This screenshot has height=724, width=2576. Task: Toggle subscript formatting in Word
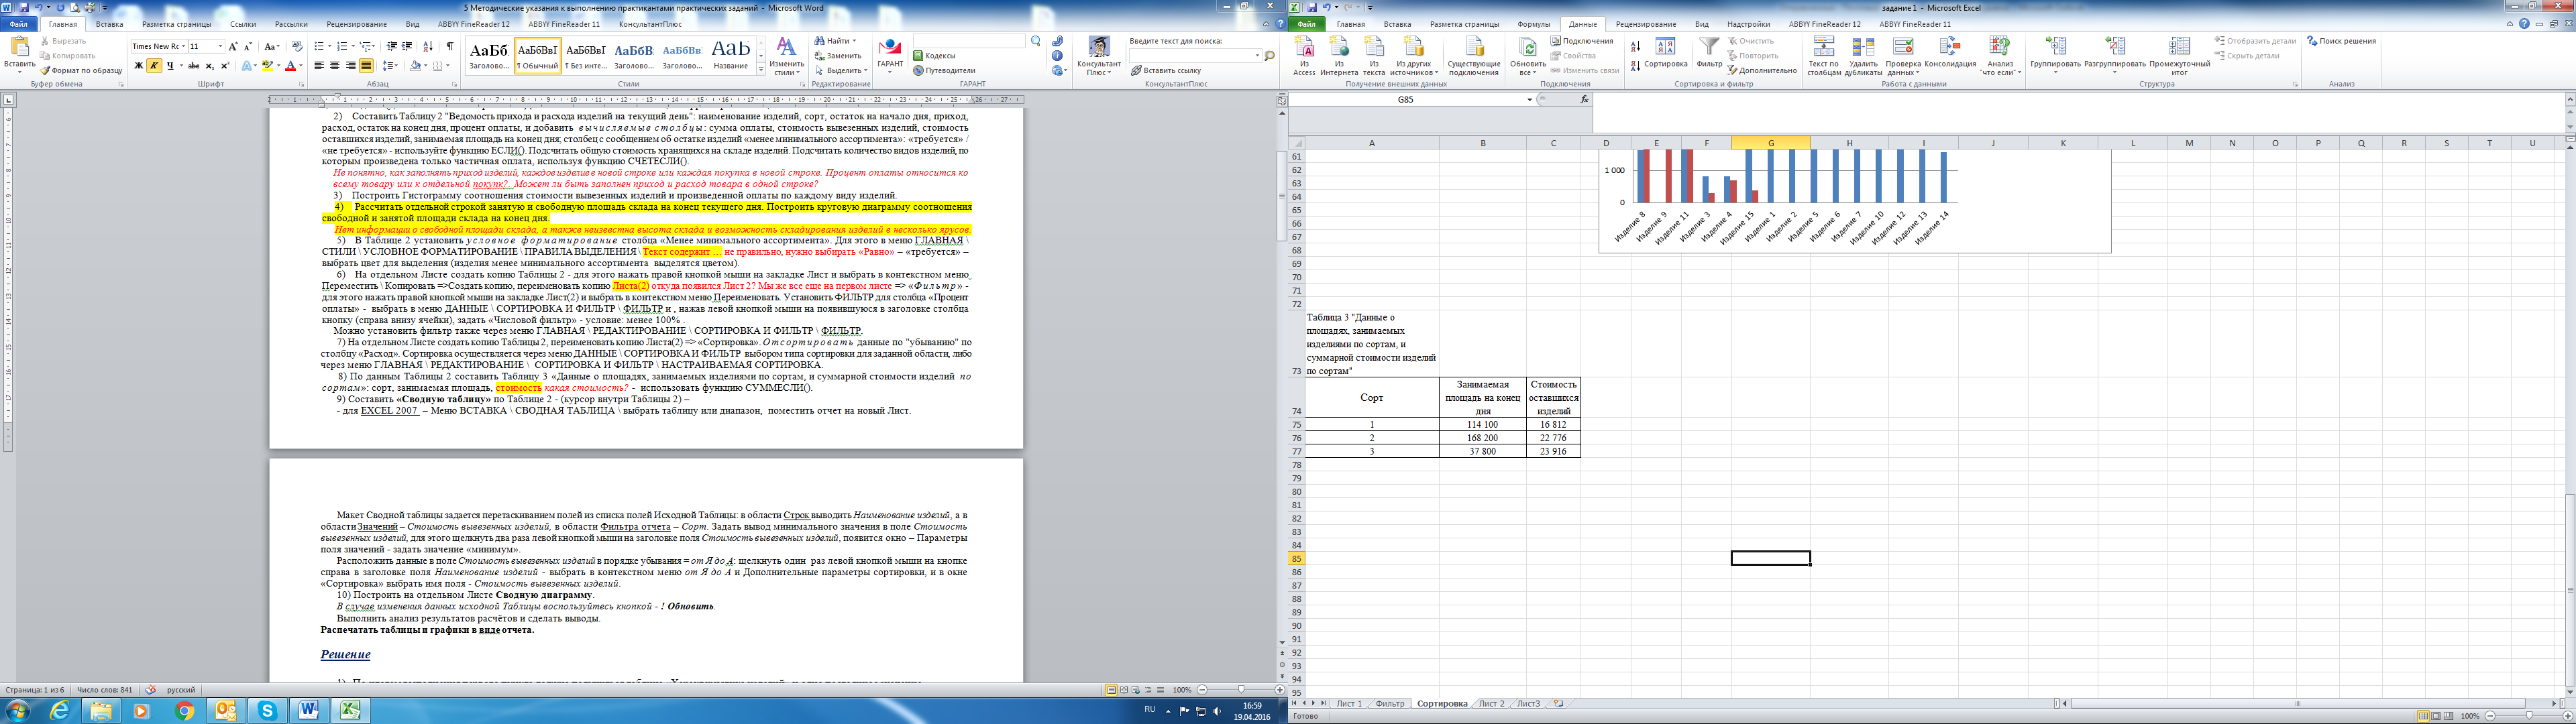[x=209, y=66]
